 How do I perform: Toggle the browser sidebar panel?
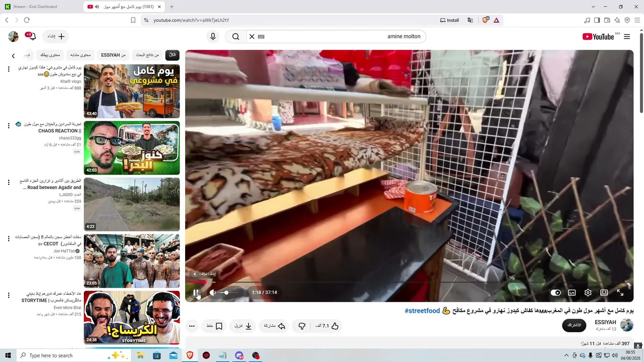[x=597, y=20]
